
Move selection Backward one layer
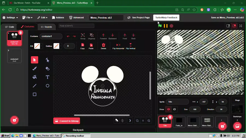tap(113, 36)
